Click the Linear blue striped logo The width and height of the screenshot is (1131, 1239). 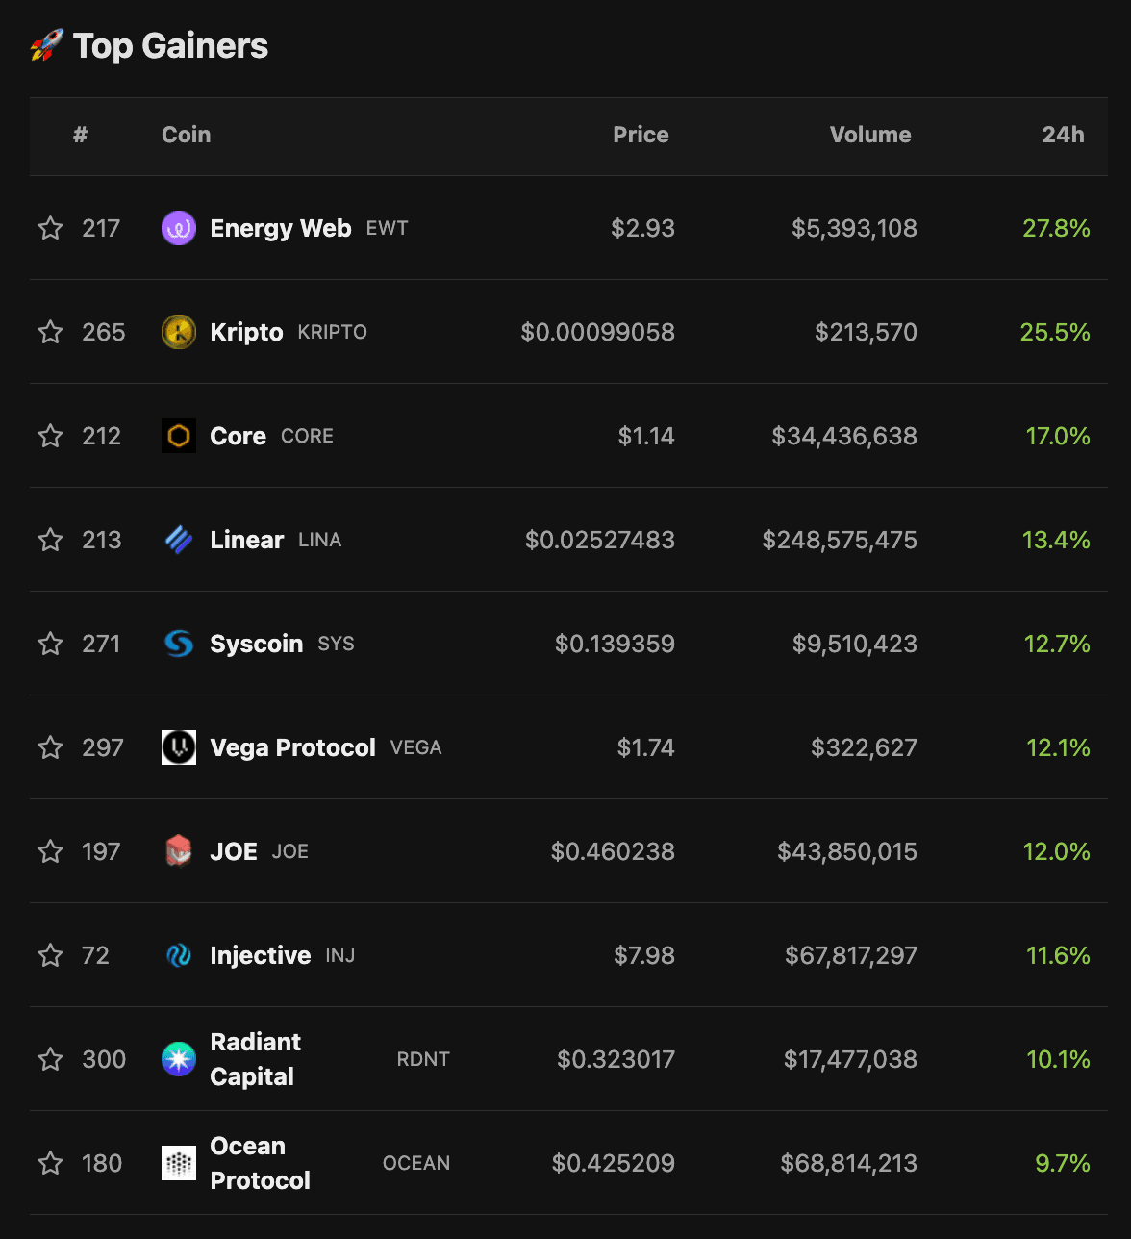179,540
